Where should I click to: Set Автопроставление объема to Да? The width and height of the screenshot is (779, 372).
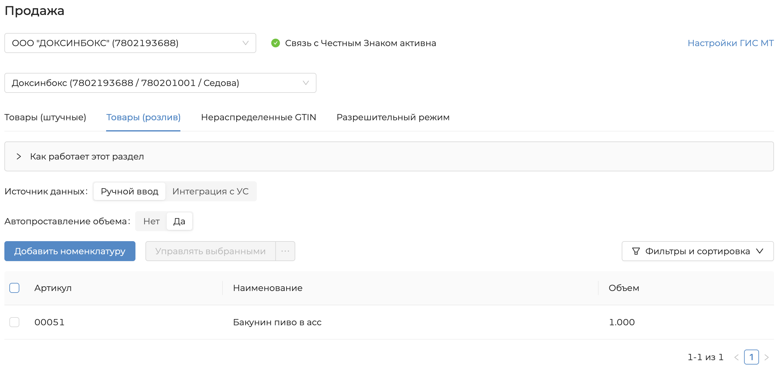point(179,221)
